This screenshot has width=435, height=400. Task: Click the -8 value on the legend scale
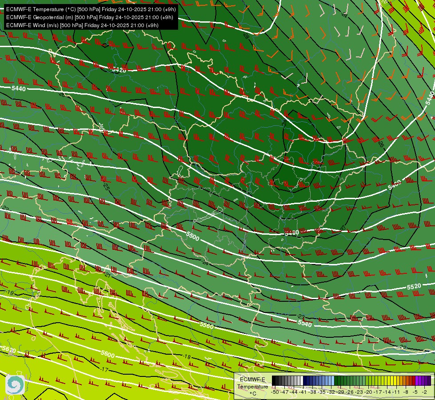click(x=406, y=392)
